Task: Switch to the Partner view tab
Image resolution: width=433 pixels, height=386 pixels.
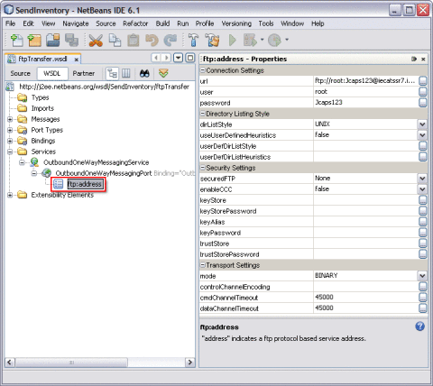Action: pyautogui.click(x=84, y=73)
